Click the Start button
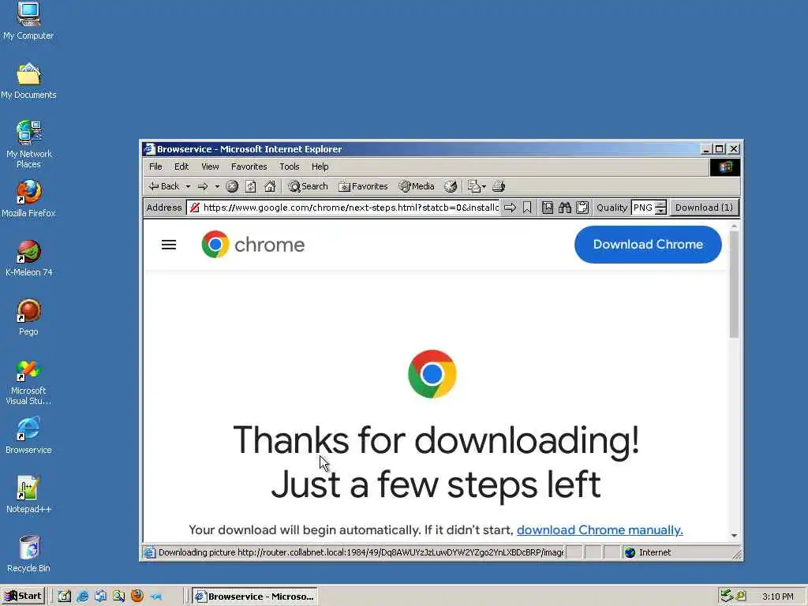This screenshot has height=606, width=808. [x=23, y=597]
